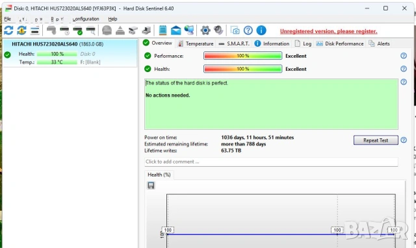Open the Help menu
The width and height of the screenshot is (416, 248).
click(112, 19)
